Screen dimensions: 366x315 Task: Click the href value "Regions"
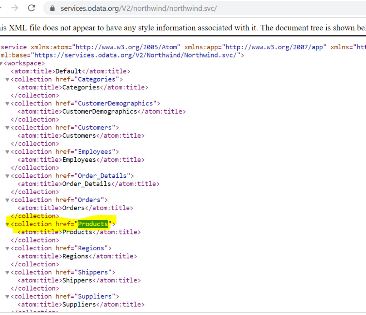91,248
